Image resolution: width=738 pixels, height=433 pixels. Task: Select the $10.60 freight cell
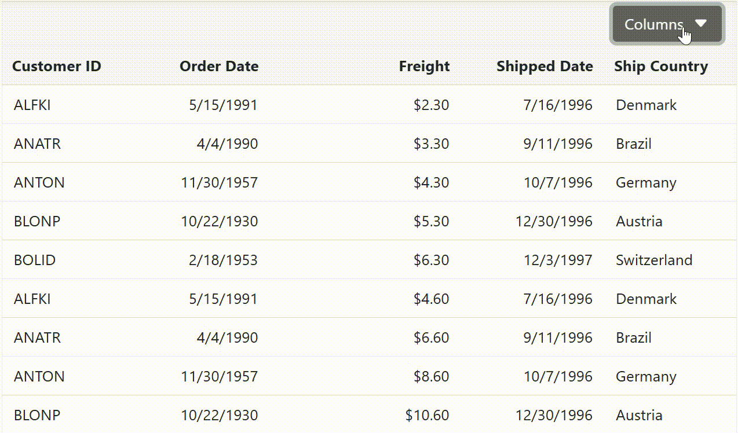click(x=427, y=415)
